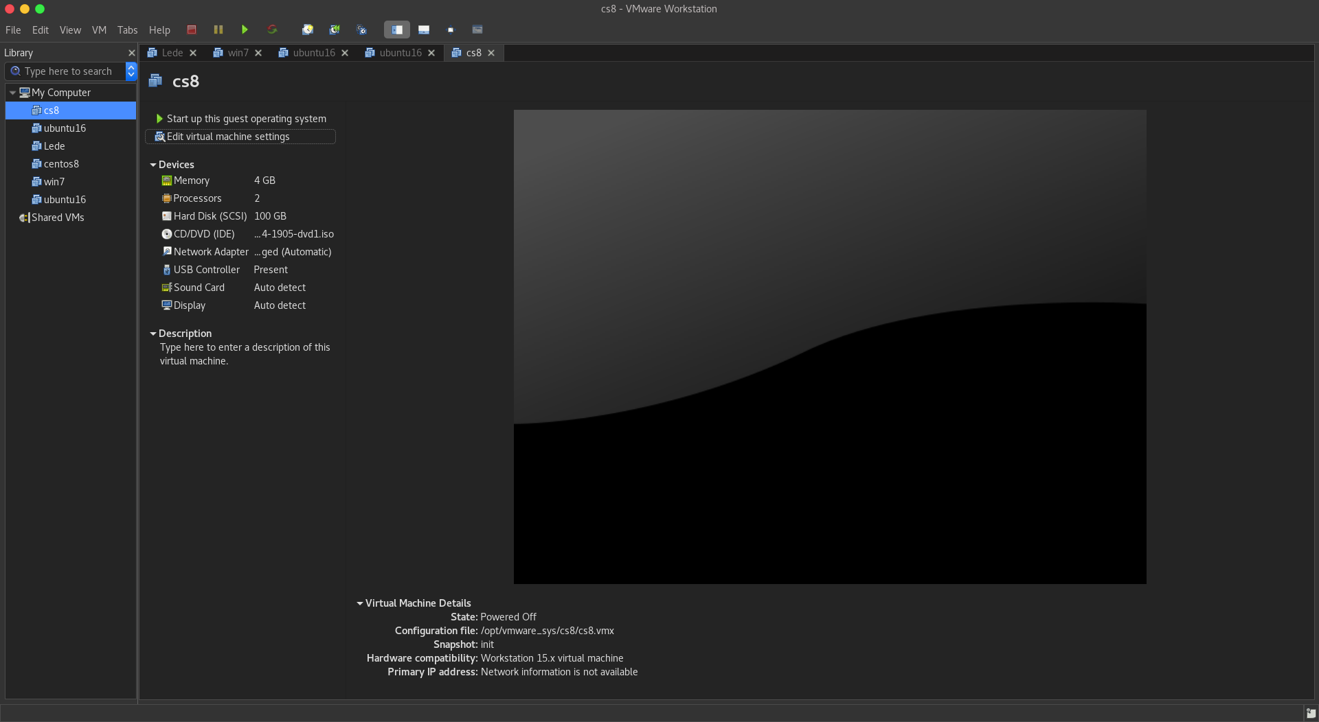Close the Lede tab
The width and height of the screenshot is (1319, 722).
pyautogui.click(x=193, y=53)
